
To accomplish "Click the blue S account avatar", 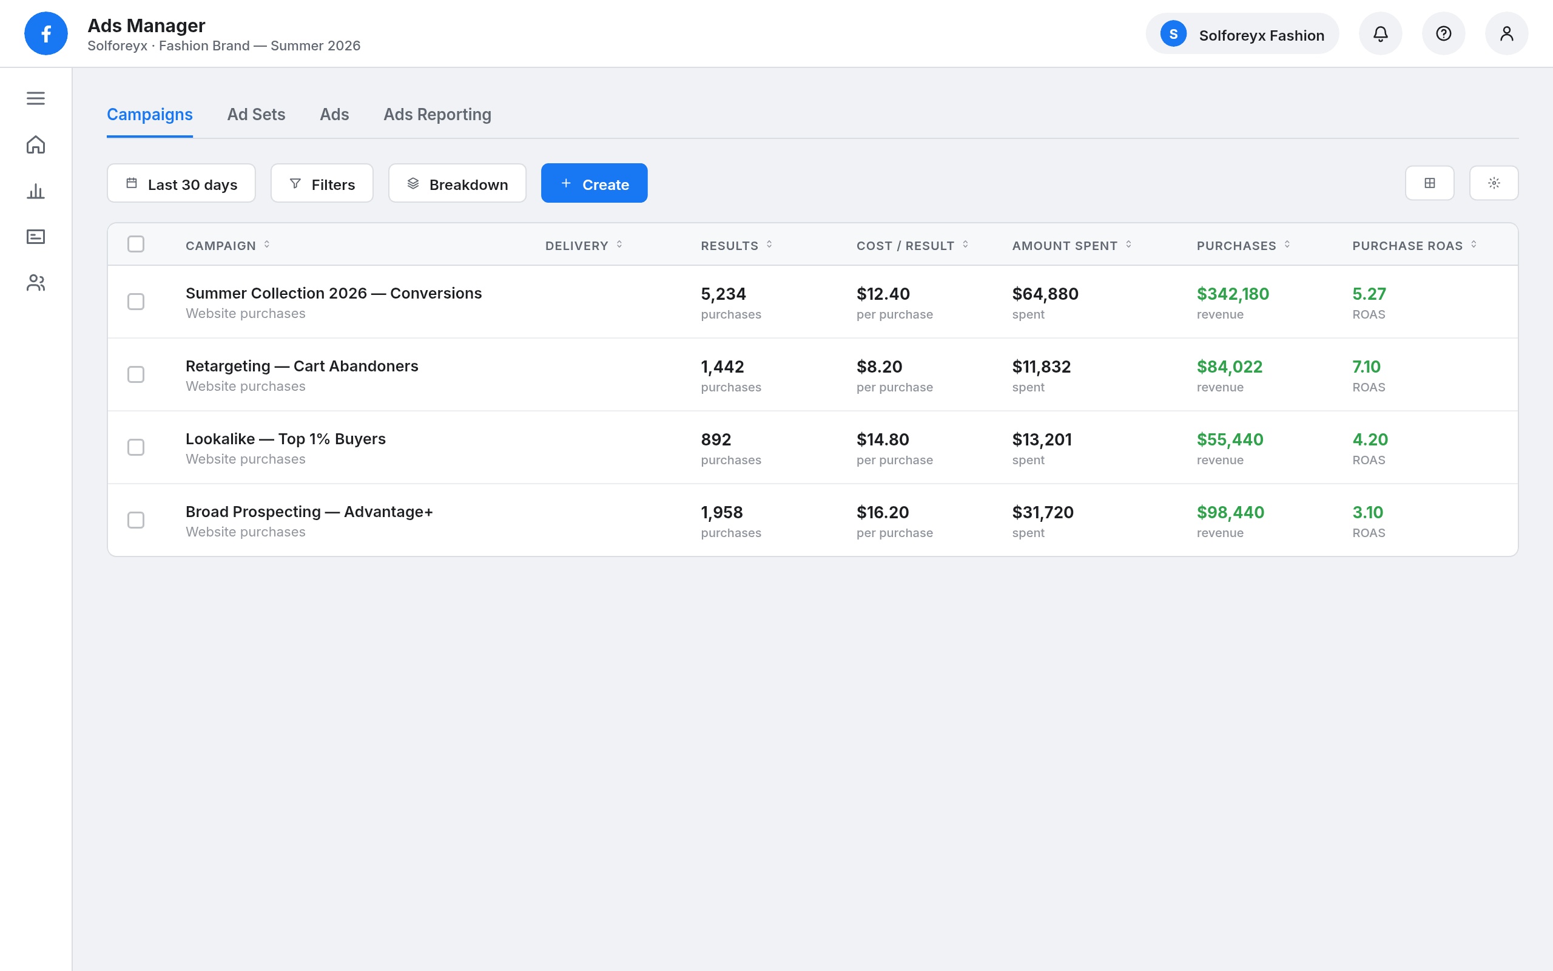I will coord(1173,33).
